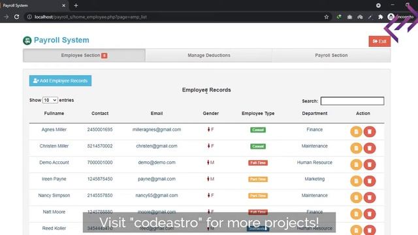Click the red Exit button
This screenshot has width=418, height=235.
click(379, 41)
